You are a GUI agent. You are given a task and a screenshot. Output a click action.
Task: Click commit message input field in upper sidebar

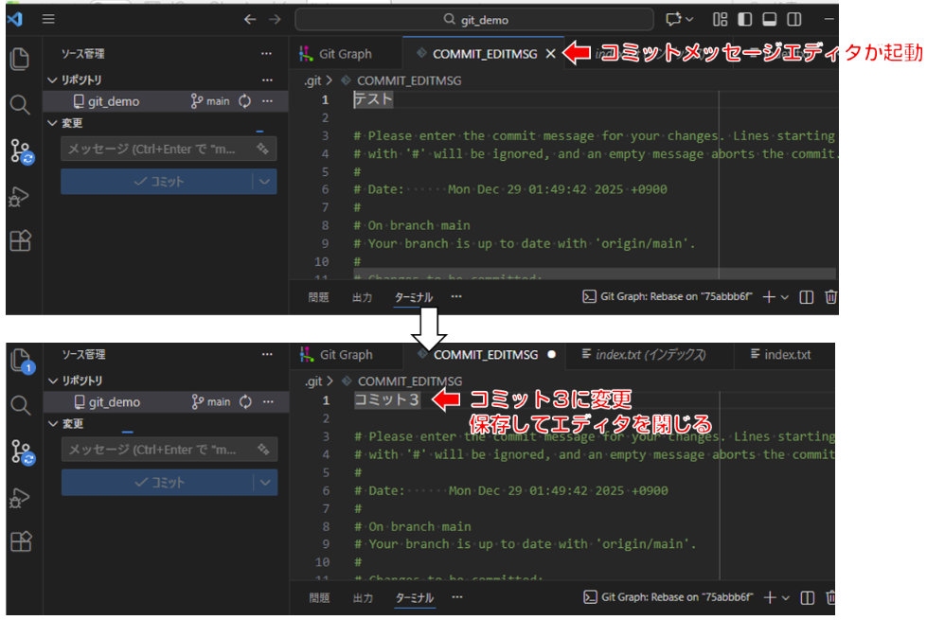point(156,149)
